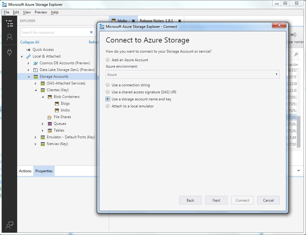Open the Preview menu
Screen dimensions: 306x235
(x=41, y=12)
